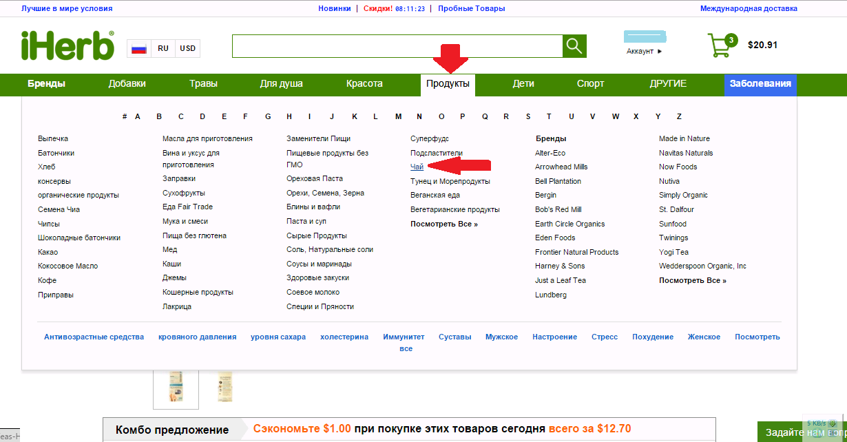The width and height of the screenshot is (847, 442).
Task: Open the Спорт menu
Action: pyautogui.click(x=590, y=83)
